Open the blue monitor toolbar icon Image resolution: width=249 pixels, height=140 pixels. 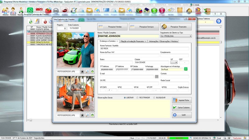pyautogui.click(x=106, y=10)
